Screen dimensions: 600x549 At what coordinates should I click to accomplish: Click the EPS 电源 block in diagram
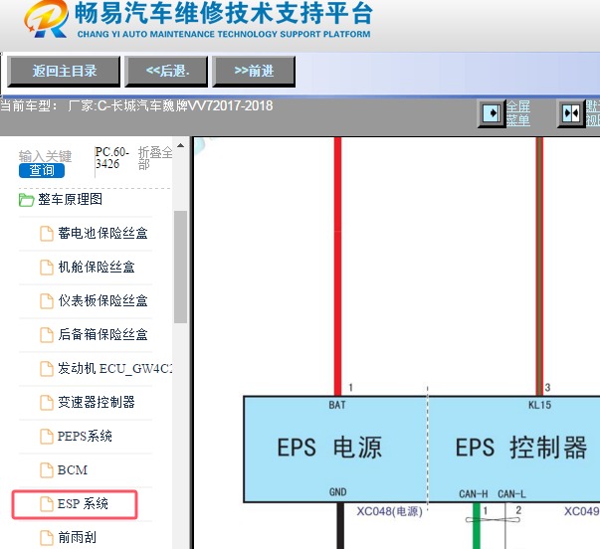point(335,449)
